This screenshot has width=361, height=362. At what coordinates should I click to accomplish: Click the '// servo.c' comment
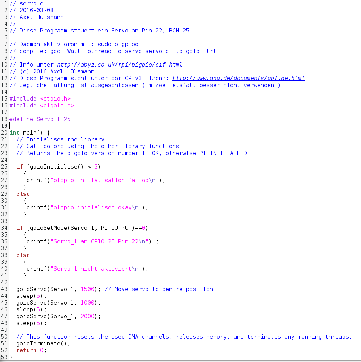[x=26, y=3]
